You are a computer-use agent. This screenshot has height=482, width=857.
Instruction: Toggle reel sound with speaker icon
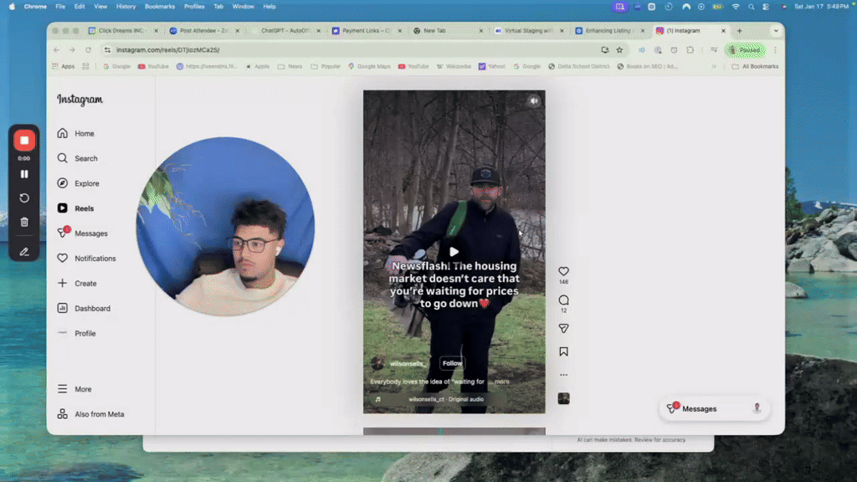point(534,101)
